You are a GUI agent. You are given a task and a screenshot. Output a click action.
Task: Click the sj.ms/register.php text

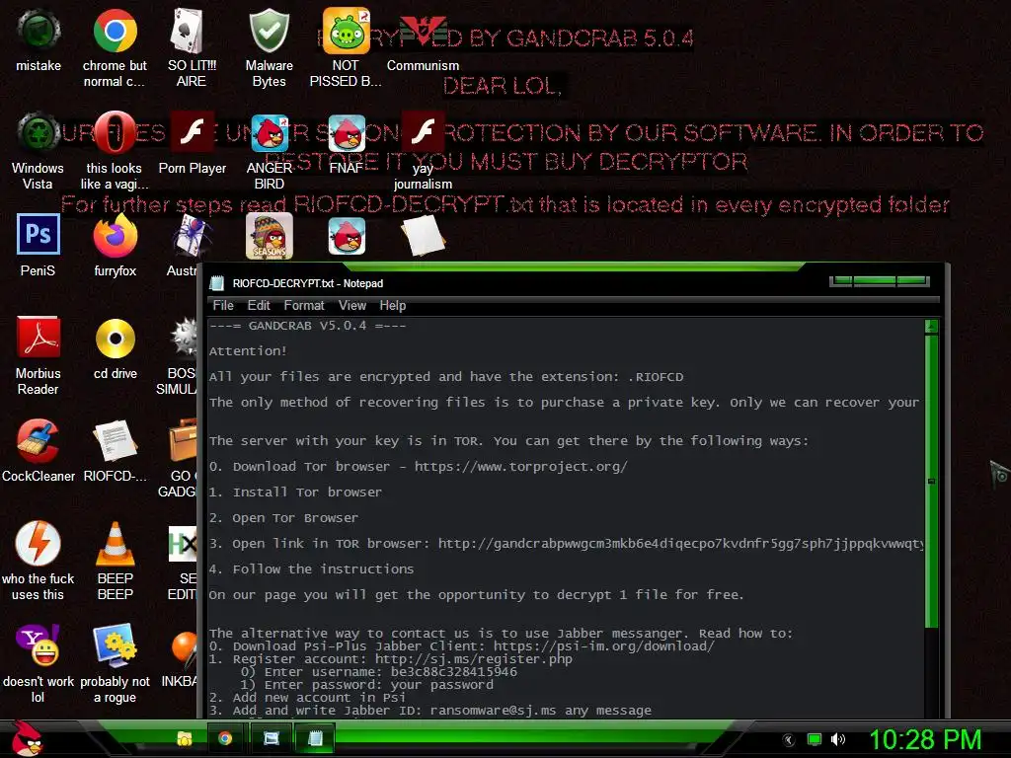pyautogui.click(x=474, y=658)
